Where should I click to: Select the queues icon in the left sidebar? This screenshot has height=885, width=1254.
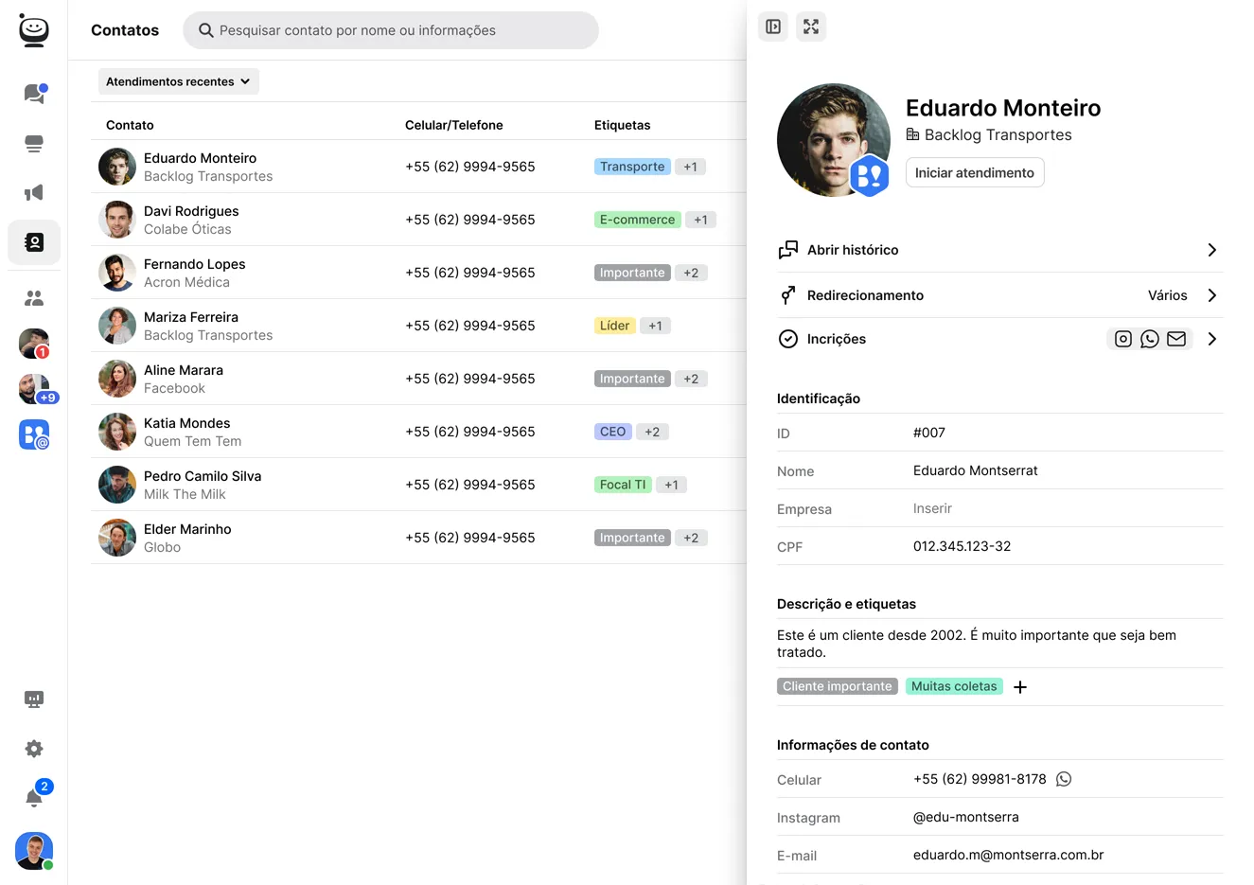tap(34, 143)
